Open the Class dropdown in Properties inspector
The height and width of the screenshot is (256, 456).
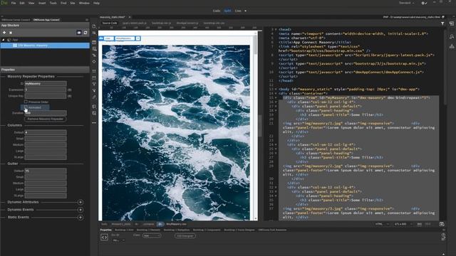click(x=152, y=235)
